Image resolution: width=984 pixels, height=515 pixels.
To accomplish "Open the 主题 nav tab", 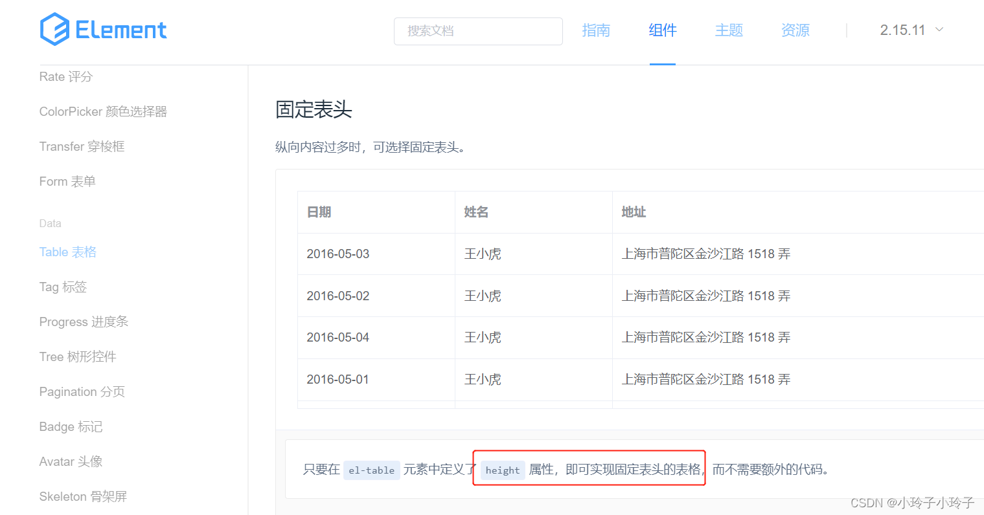I will click(x=729, y=30).
